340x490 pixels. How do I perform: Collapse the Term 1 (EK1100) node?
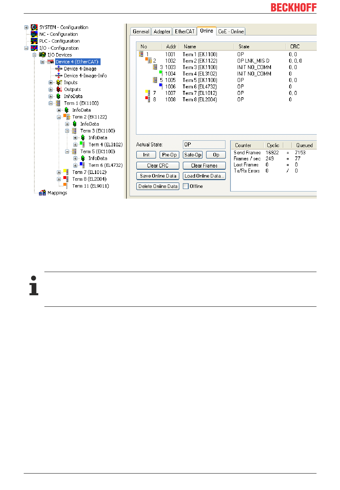51,103
